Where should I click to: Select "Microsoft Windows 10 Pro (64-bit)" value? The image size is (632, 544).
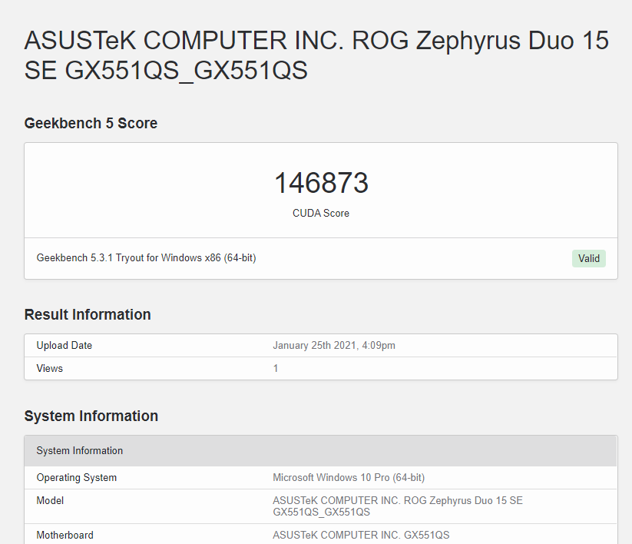349,477
